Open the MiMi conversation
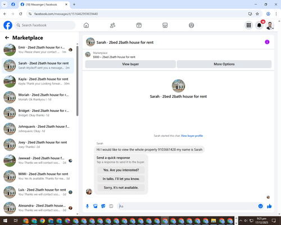 (x=38, y=176)
